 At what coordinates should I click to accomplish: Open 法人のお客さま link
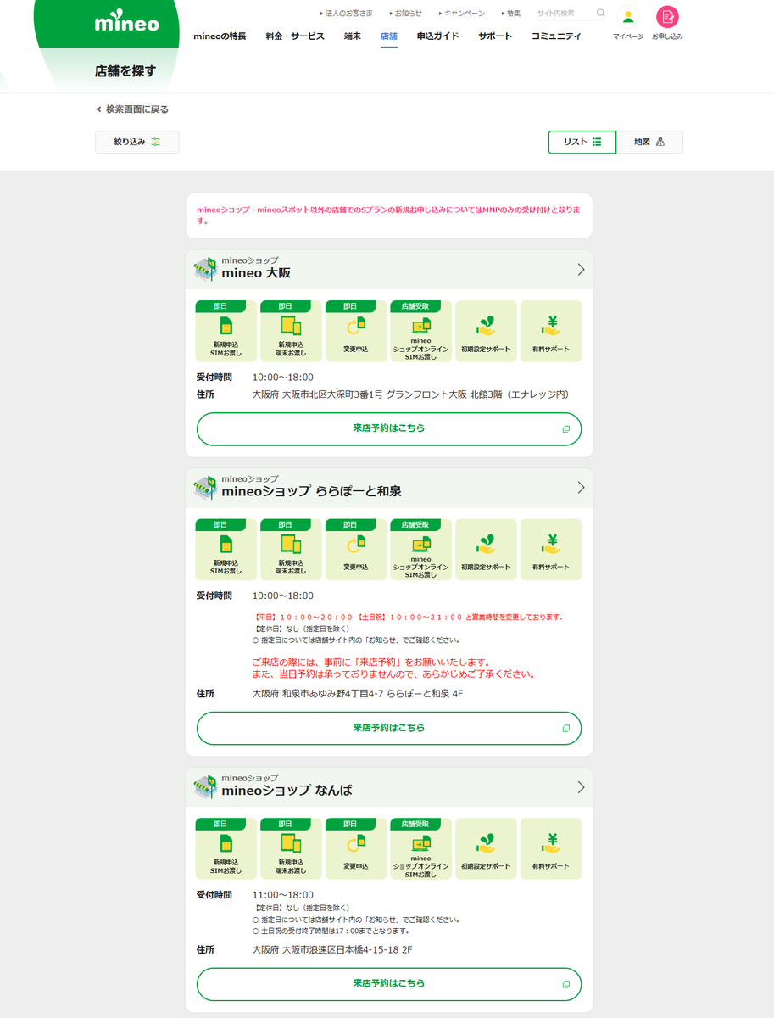tap(347, 14)
